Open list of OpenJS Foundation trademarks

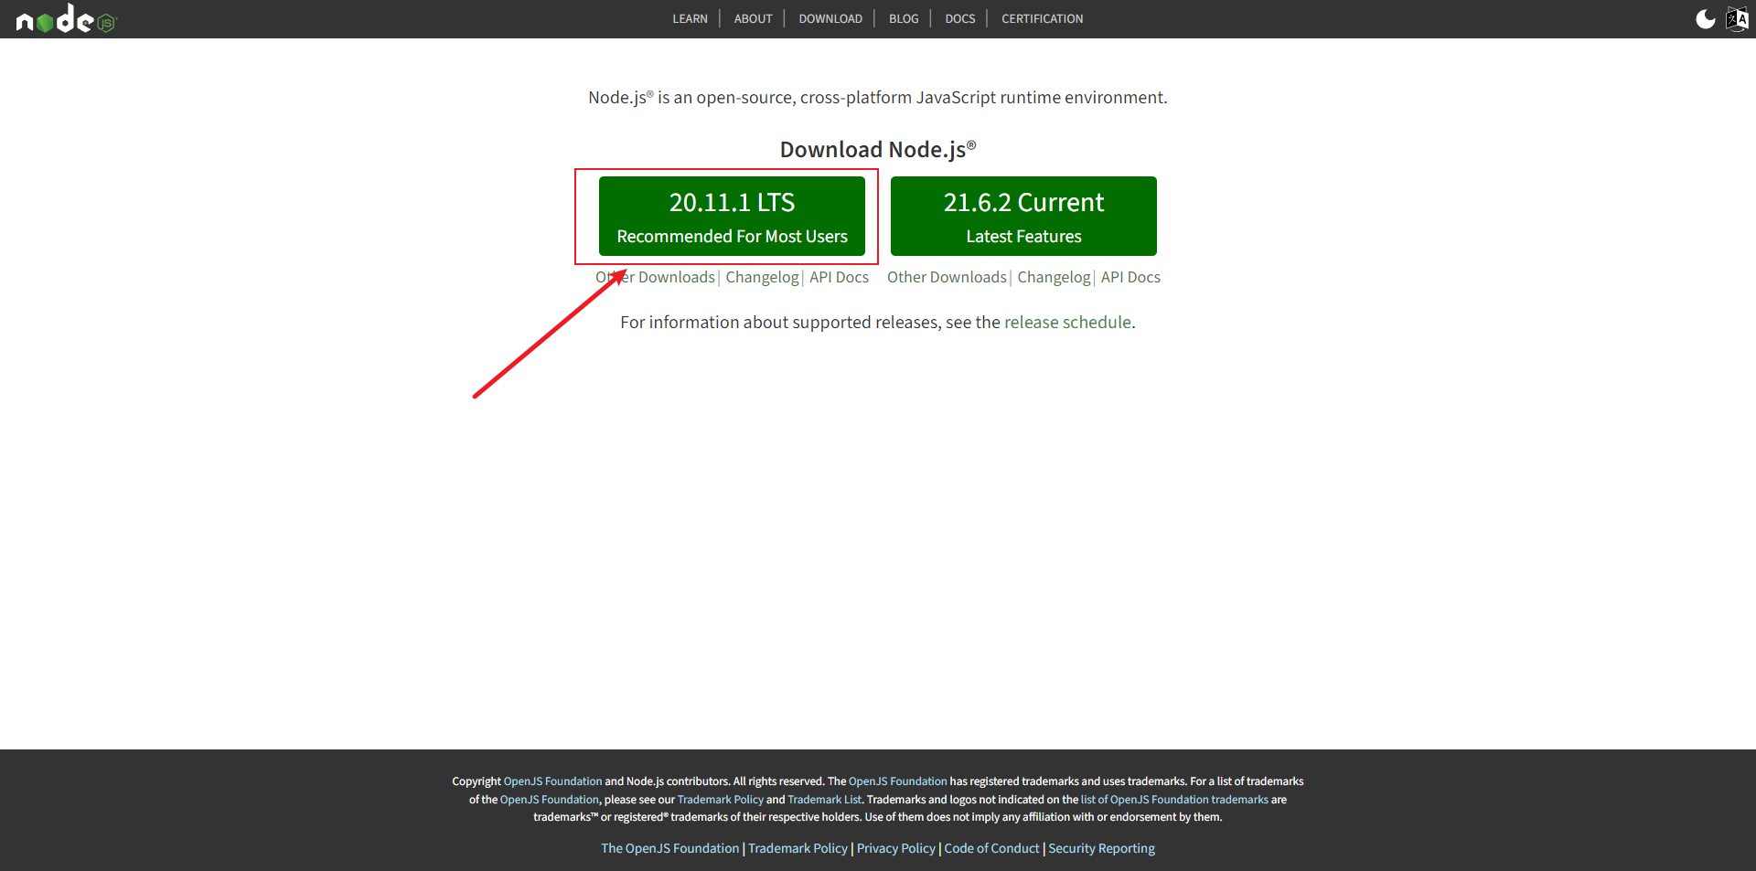(1174, 800)
